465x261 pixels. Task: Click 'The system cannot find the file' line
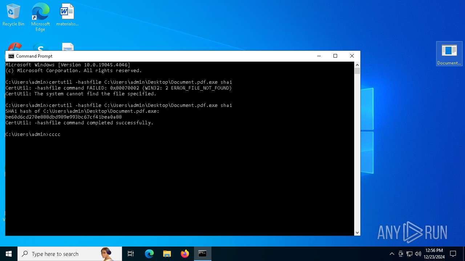click(x=81, y=94)
